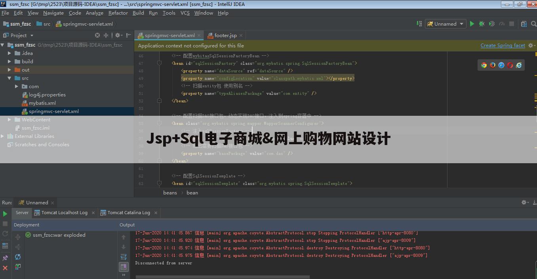Close the run session with the red X icon
The width and height of the screenshot is (537, 279).
[5, 268]
